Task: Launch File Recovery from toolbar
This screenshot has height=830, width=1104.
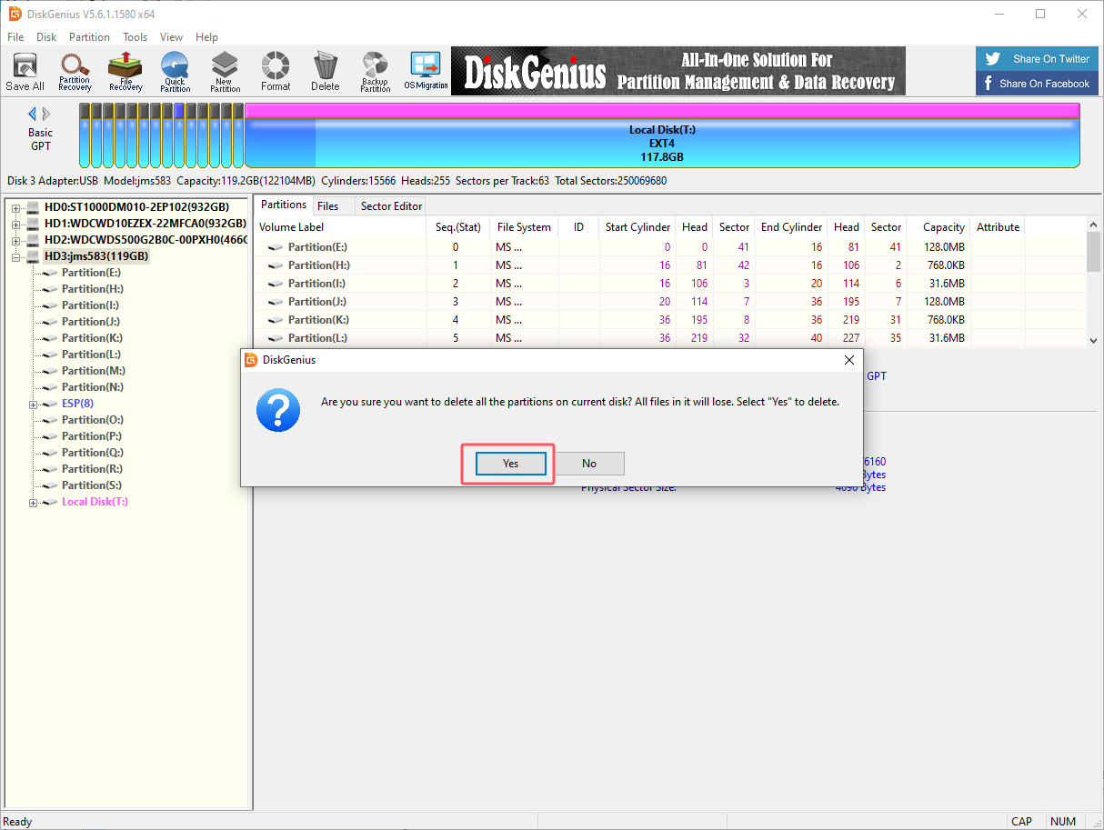Action: pyautogui.click(x=125, y=71)
